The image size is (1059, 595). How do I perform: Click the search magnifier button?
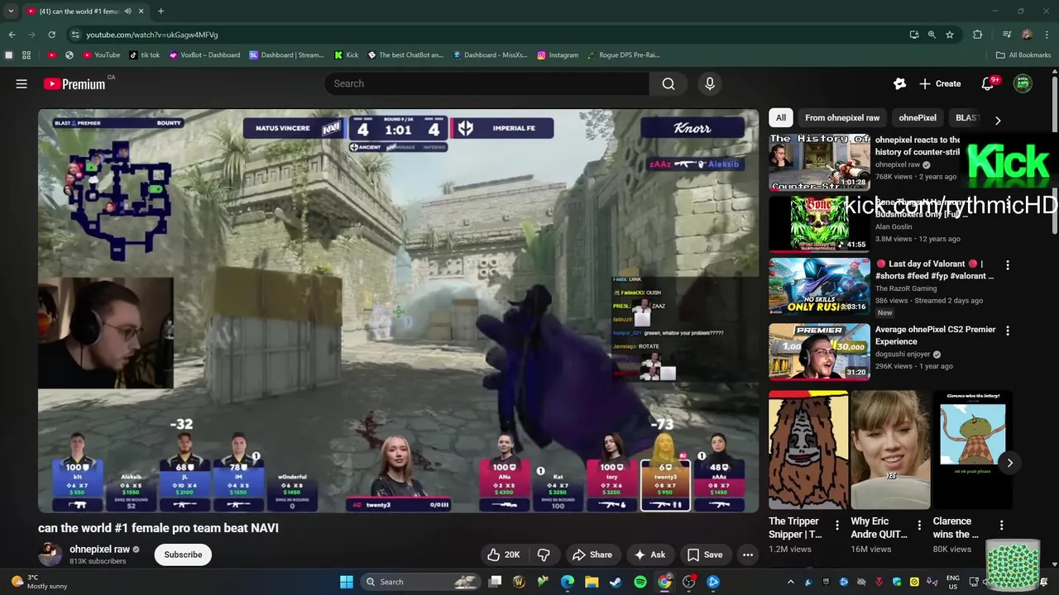coord(668,83)
